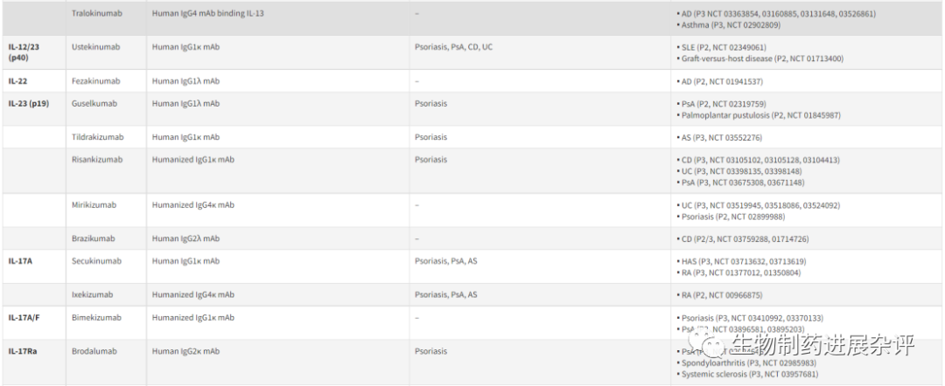Click the Tildrakizumab drug name
The width and height of the screenshot is (945, 386).
[97, 137]
